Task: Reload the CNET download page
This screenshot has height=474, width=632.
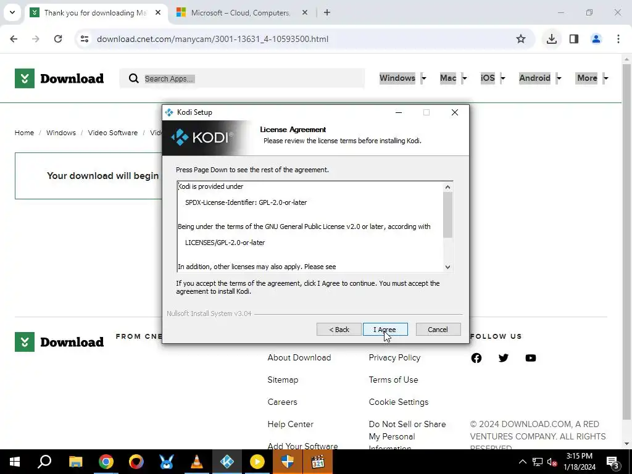Action: (x=58, y=39)
